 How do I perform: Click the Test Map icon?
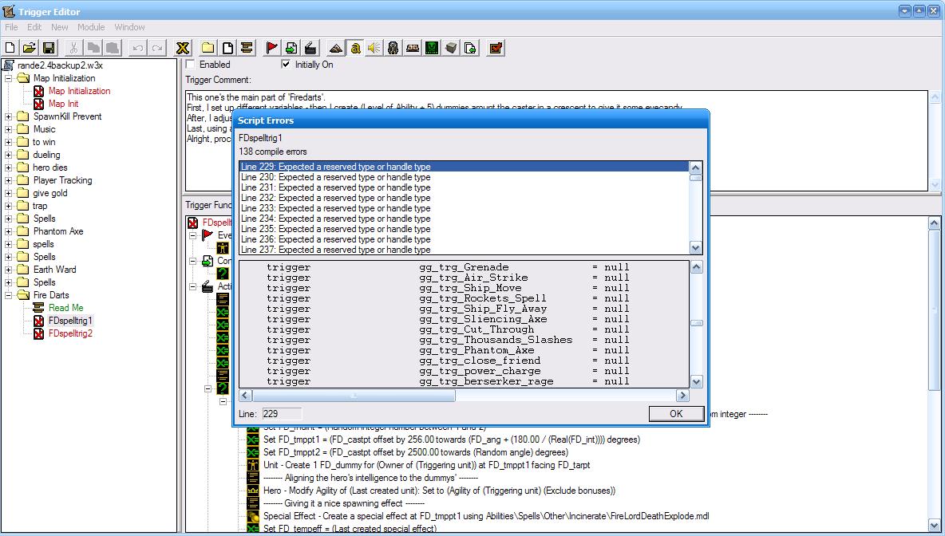496,48
